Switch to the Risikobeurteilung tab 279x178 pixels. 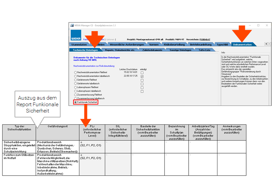coord(174,44)
